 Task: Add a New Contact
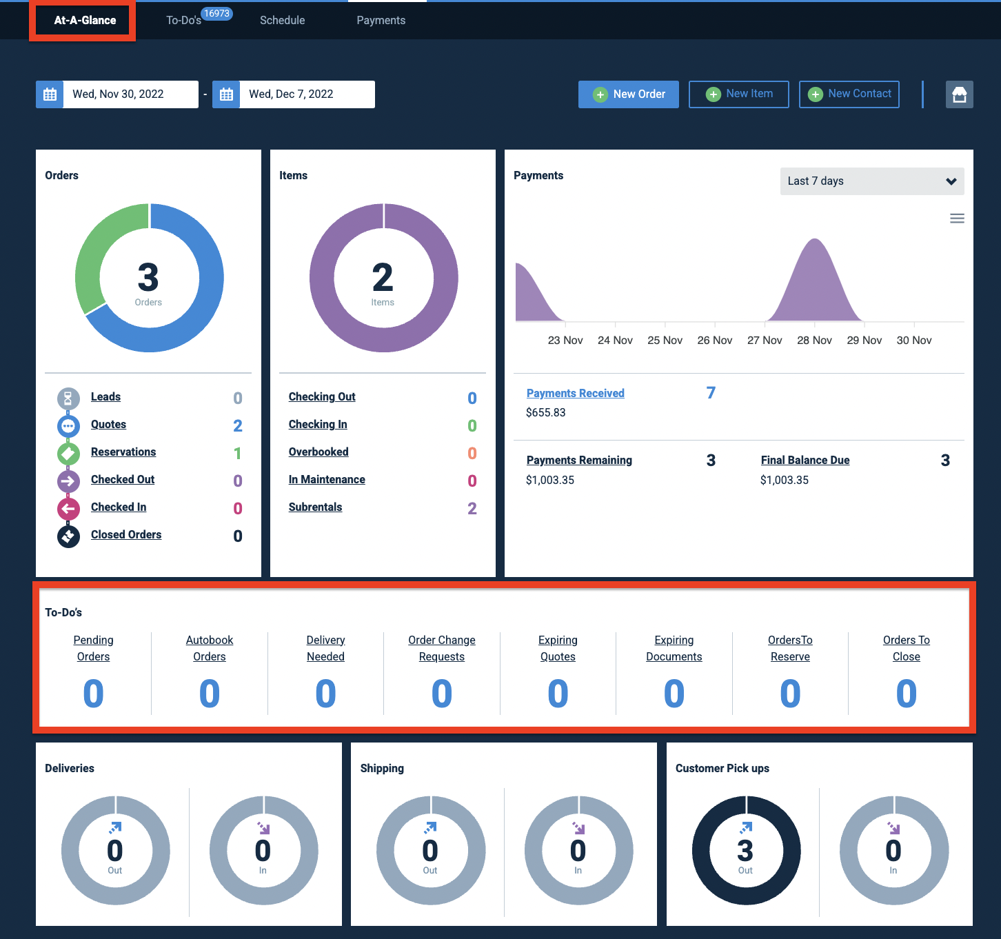point(849,94)
